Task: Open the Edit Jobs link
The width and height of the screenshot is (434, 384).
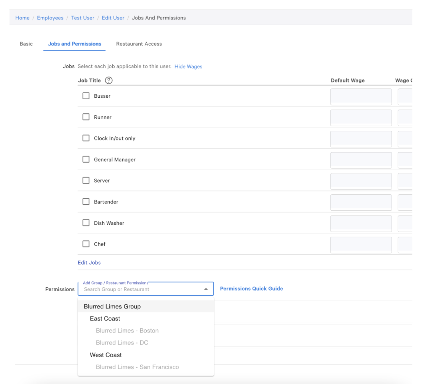Action: 89,263
